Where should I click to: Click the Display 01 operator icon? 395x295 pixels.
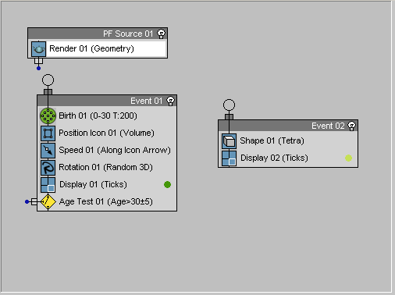tap(48, 185)
